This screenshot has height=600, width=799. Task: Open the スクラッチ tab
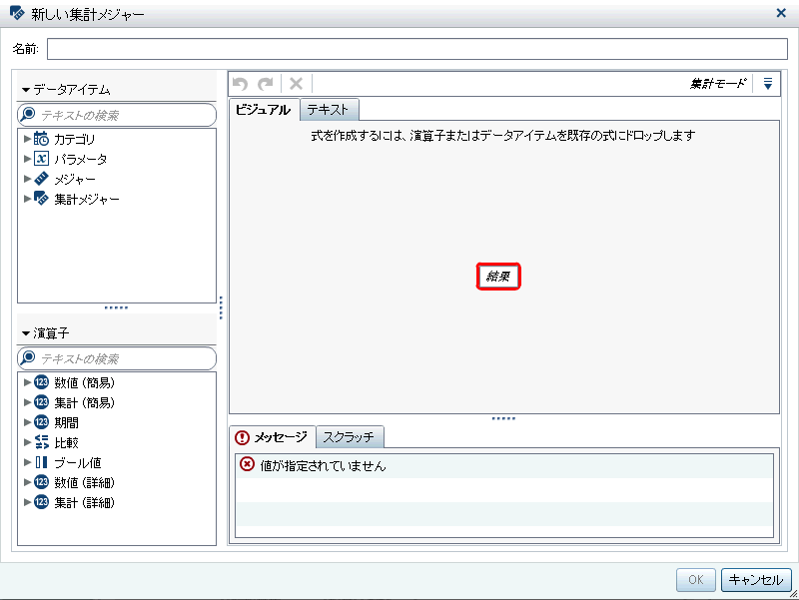pyautogui.click(x=352, y=436)
